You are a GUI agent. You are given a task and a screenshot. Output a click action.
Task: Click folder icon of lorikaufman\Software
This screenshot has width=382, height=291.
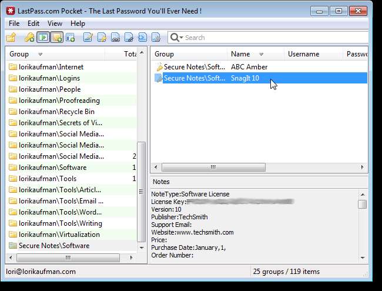click(x=13, y=168)
